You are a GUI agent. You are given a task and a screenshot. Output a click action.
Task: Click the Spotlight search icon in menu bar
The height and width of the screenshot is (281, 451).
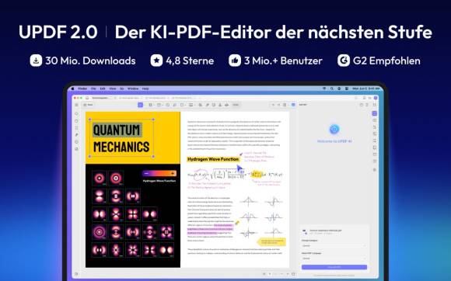point(331,88)
